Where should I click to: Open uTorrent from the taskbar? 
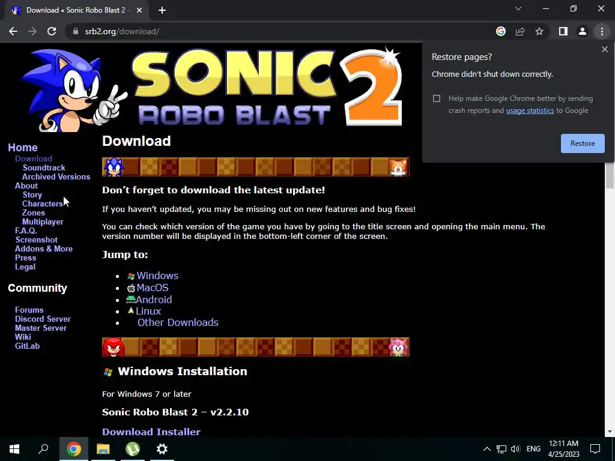click(x=133, y=449)
